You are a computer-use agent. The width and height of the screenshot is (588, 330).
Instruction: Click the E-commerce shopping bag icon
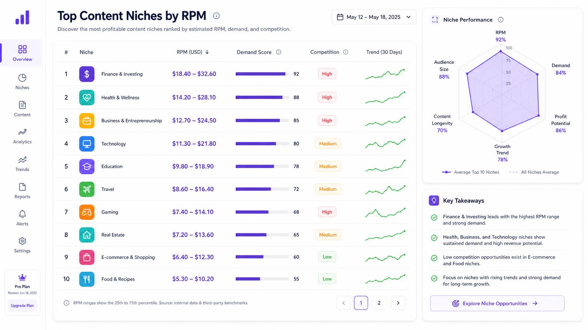87,257
